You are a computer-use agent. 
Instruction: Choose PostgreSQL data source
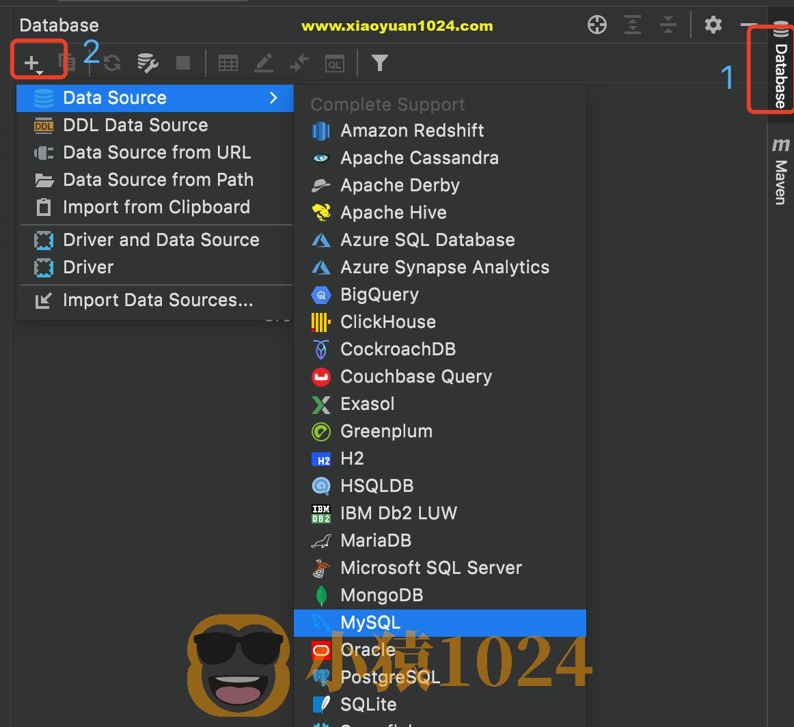pyautogui.click(x=390, y=677)
